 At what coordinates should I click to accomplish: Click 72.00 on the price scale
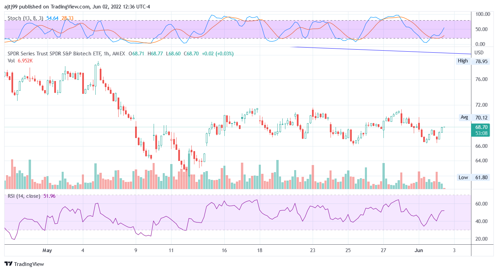point(482,105)
